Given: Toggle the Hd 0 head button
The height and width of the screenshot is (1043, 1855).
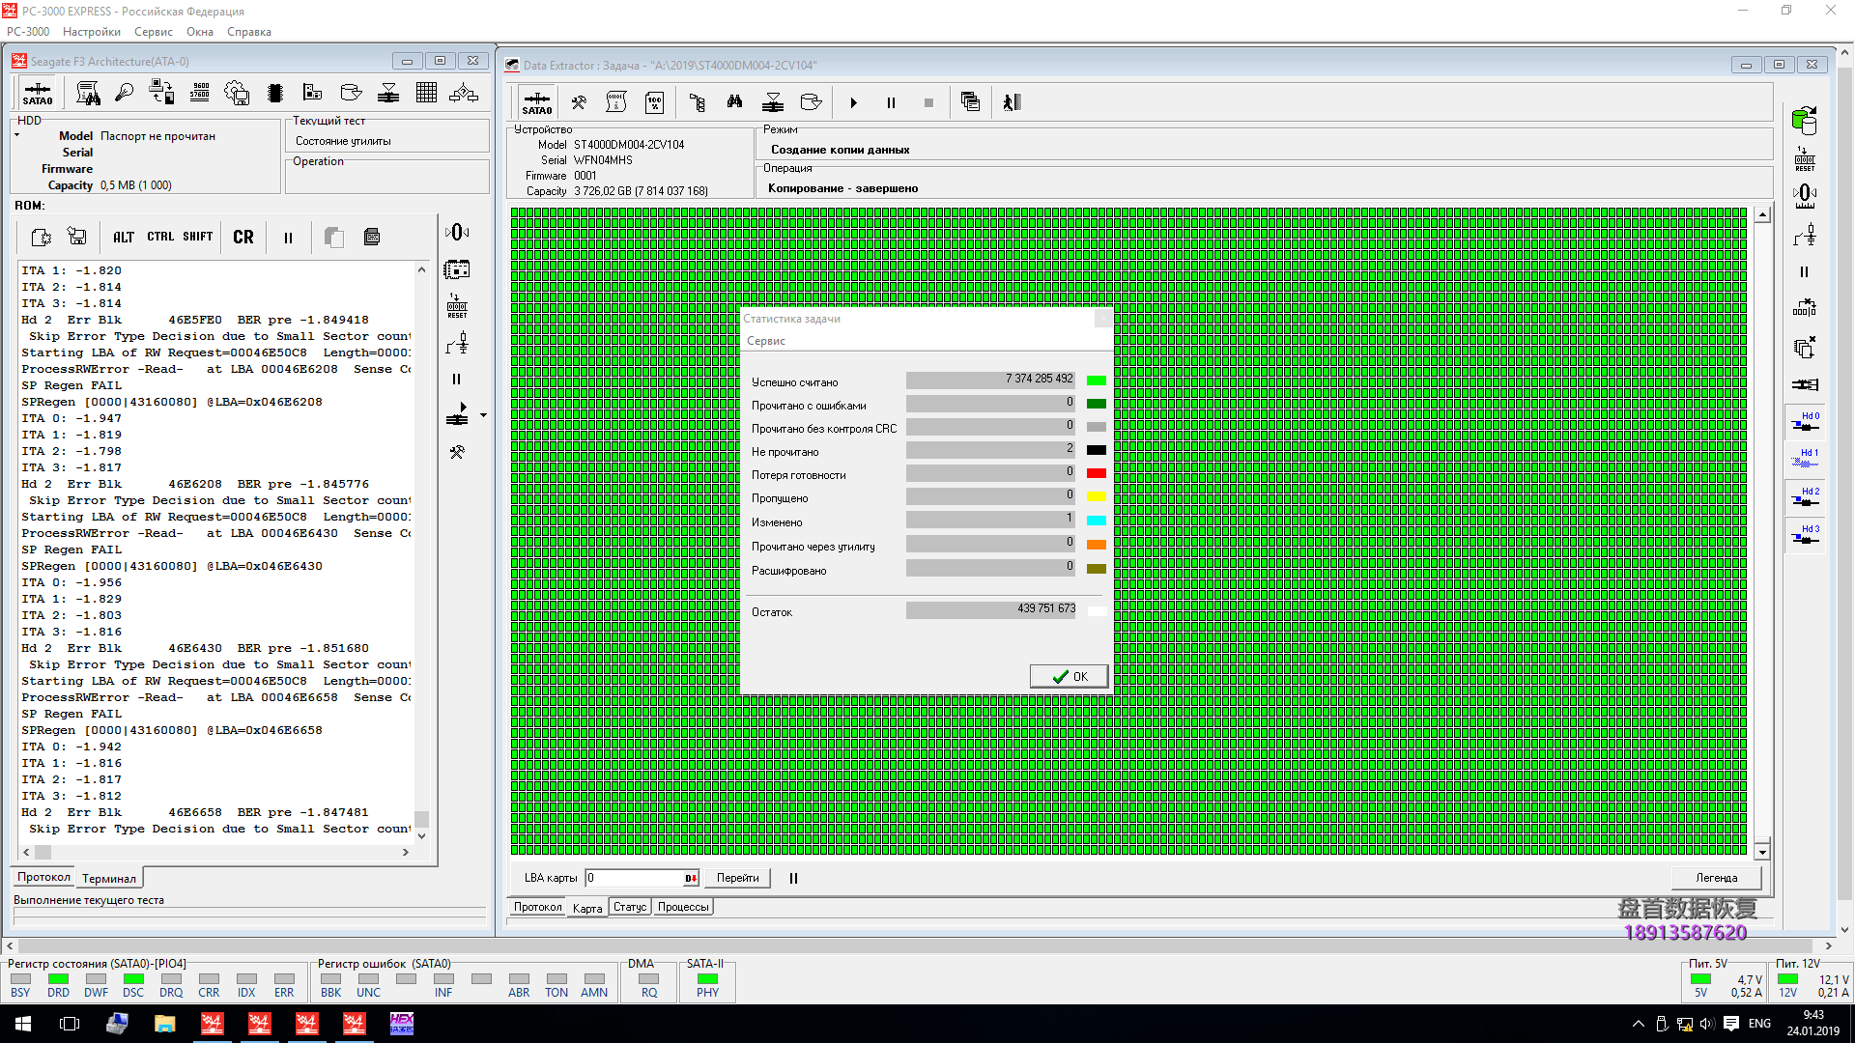Looking at the screenshot, I should point(1804,423).
